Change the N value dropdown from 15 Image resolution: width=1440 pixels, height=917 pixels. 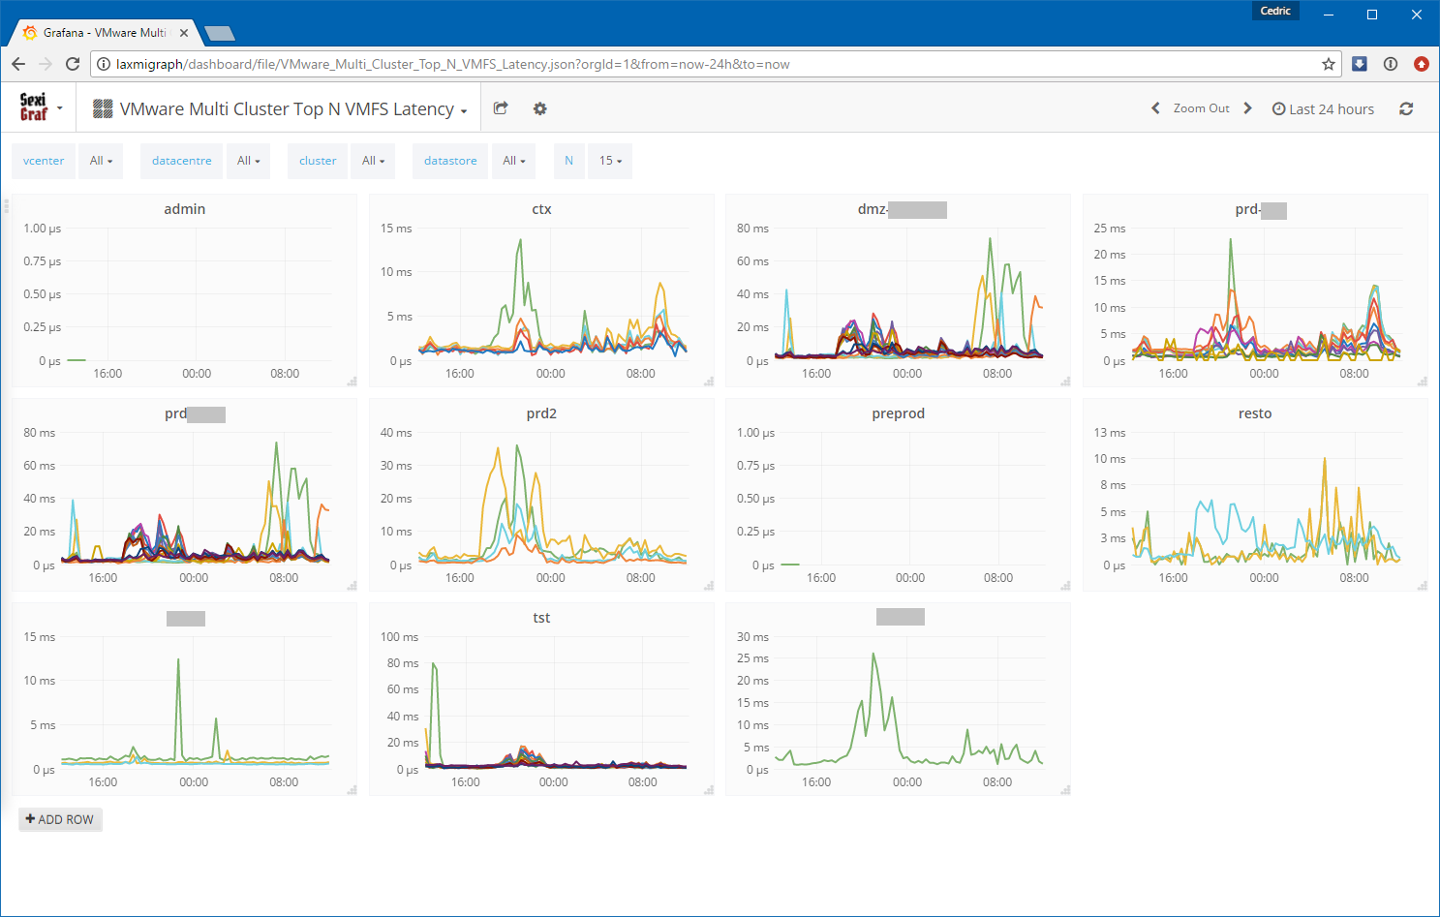point(610,161)
